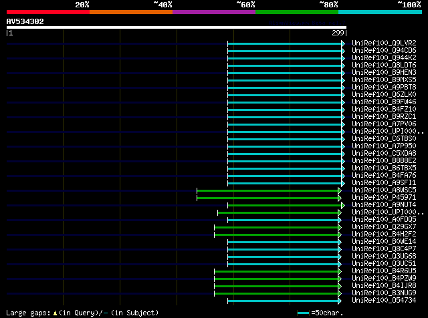Click the green alignment bar for Q29GX7
The image size is (428, 318).
coord(276,227)
